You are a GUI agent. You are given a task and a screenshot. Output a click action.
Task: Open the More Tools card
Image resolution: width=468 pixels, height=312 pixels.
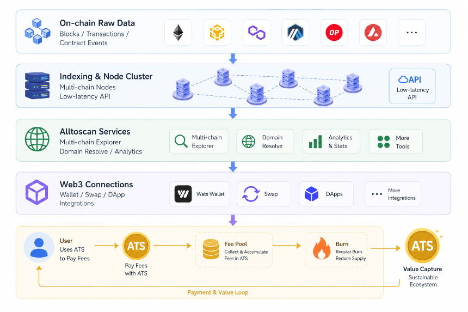[396, 142]
